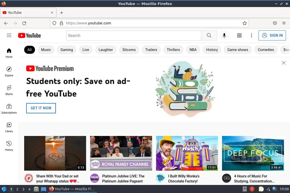Open 'Platinum Jubilee LIVE' video title

pos(123,179)
